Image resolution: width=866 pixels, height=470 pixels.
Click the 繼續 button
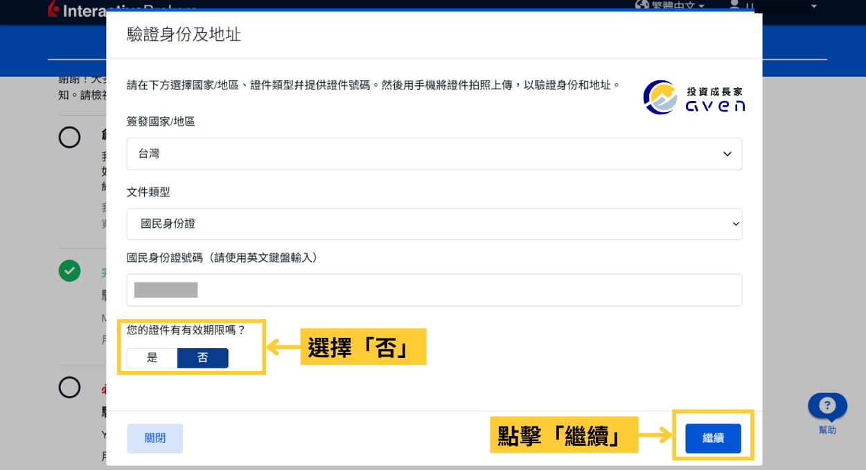[713, 438]
